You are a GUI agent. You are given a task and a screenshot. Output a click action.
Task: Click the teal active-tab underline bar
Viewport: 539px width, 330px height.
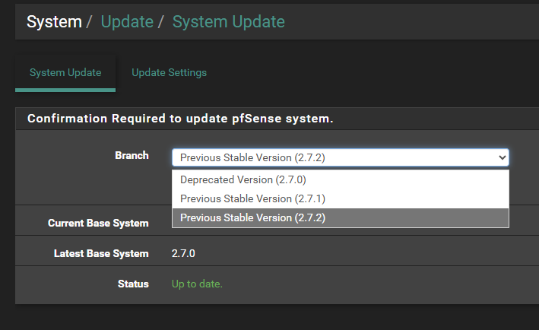click(65, 90)
